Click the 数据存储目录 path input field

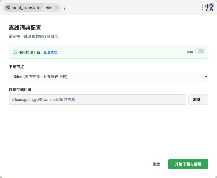pos(97,100)
